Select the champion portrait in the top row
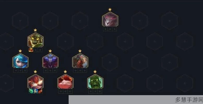The height and width of the screenshot is (104, 203). coord(110,19)
